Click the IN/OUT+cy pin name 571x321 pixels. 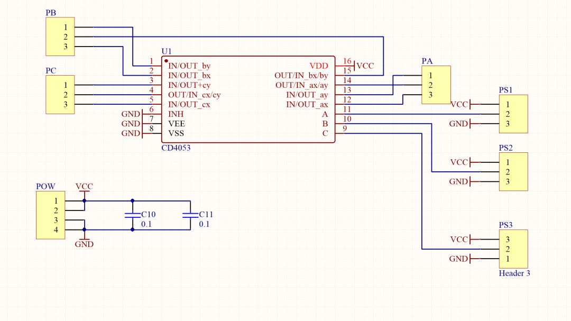[x=189, y=85]
